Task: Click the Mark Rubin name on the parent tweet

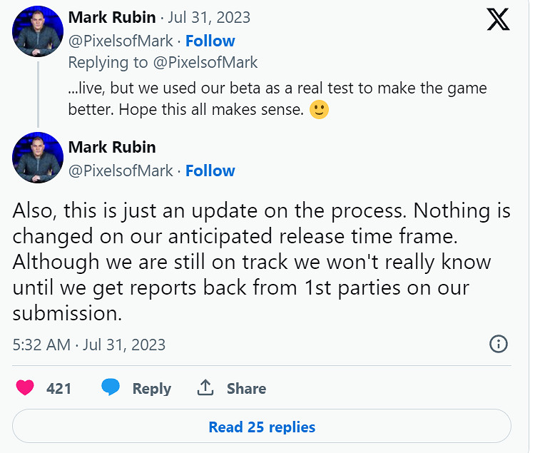Action: coord(111,17)
